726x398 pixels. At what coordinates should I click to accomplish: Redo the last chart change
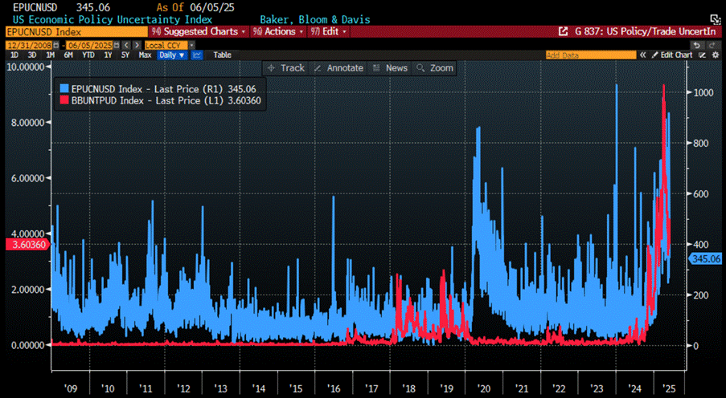pyautogui.click(x=712, y=45)
